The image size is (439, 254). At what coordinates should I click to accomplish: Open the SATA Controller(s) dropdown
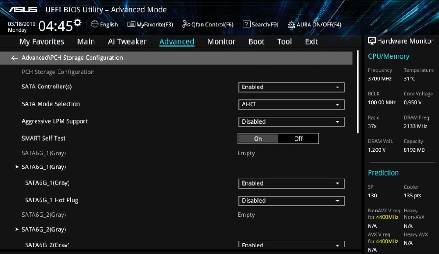point(291,87)
